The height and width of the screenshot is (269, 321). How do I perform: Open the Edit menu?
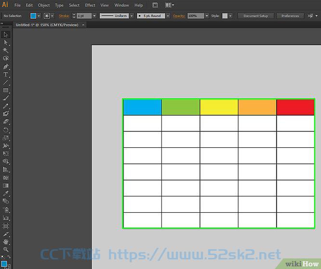(x=29, y=5)
